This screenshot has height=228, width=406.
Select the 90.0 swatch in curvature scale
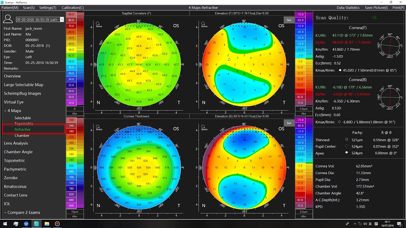pos(71,15)
